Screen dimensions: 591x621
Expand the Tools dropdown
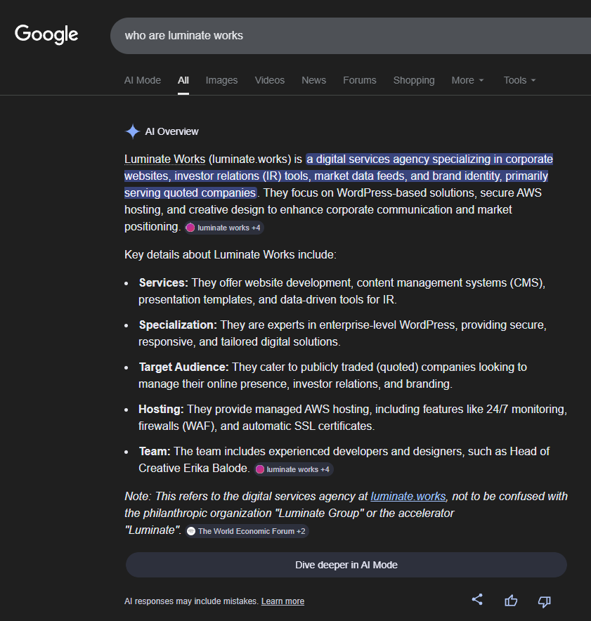coord(519,80)
